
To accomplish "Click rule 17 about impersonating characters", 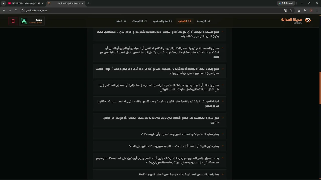I will tap(159, 134).
